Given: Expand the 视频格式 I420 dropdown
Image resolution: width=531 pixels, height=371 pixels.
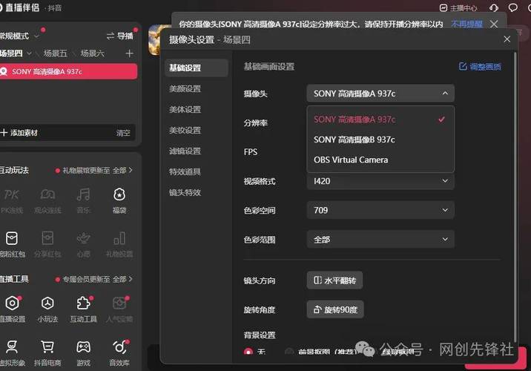Looking at the screenshot, I should coord(380,180).
